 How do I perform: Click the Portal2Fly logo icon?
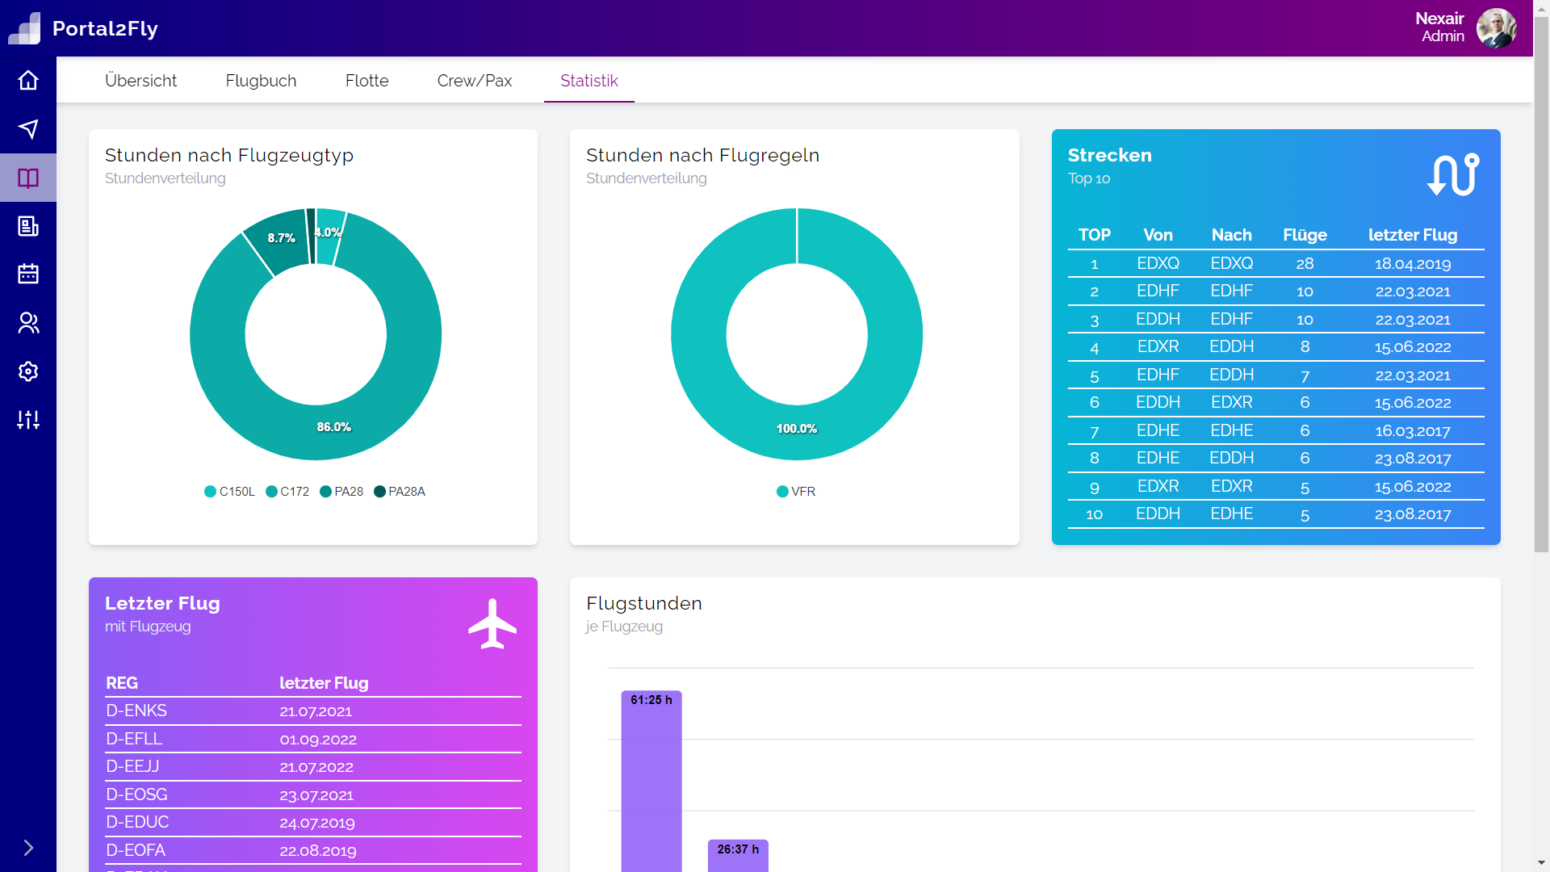coord(24,28)
